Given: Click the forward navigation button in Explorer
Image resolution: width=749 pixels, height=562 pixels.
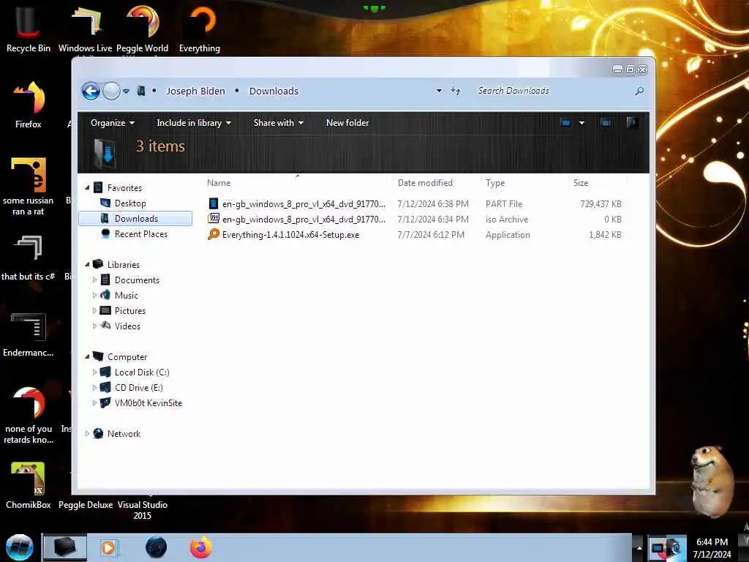Looking at the screenshot, I should pos(111,91).
